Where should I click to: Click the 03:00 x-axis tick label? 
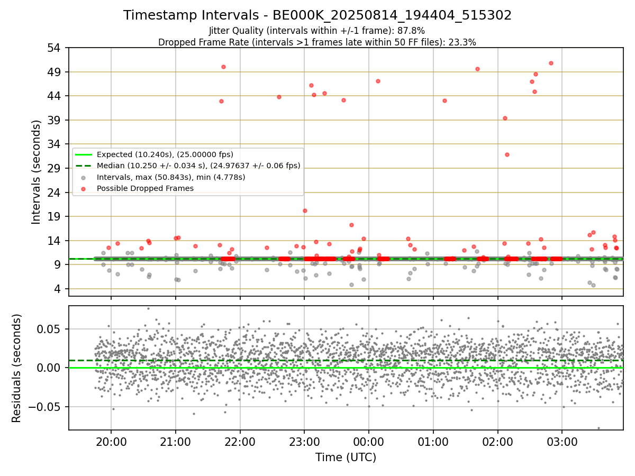click(x=562, y=441)
